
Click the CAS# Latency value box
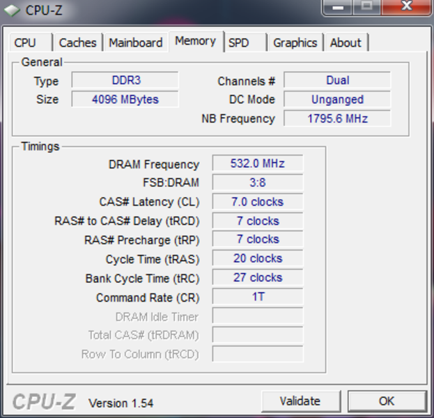(257, 201)
